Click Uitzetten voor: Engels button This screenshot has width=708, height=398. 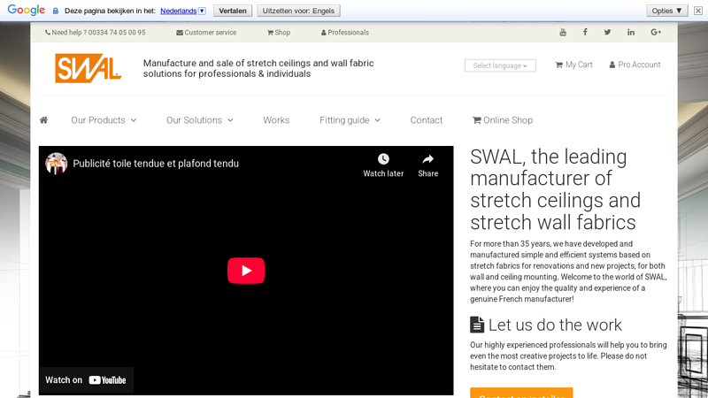[298, 11]
